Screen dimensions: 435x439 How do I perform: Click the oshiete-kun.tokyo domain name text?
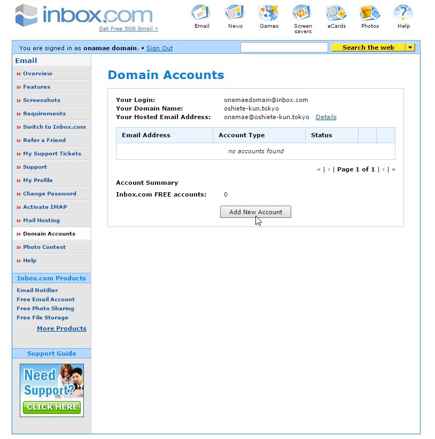point(251,108)
